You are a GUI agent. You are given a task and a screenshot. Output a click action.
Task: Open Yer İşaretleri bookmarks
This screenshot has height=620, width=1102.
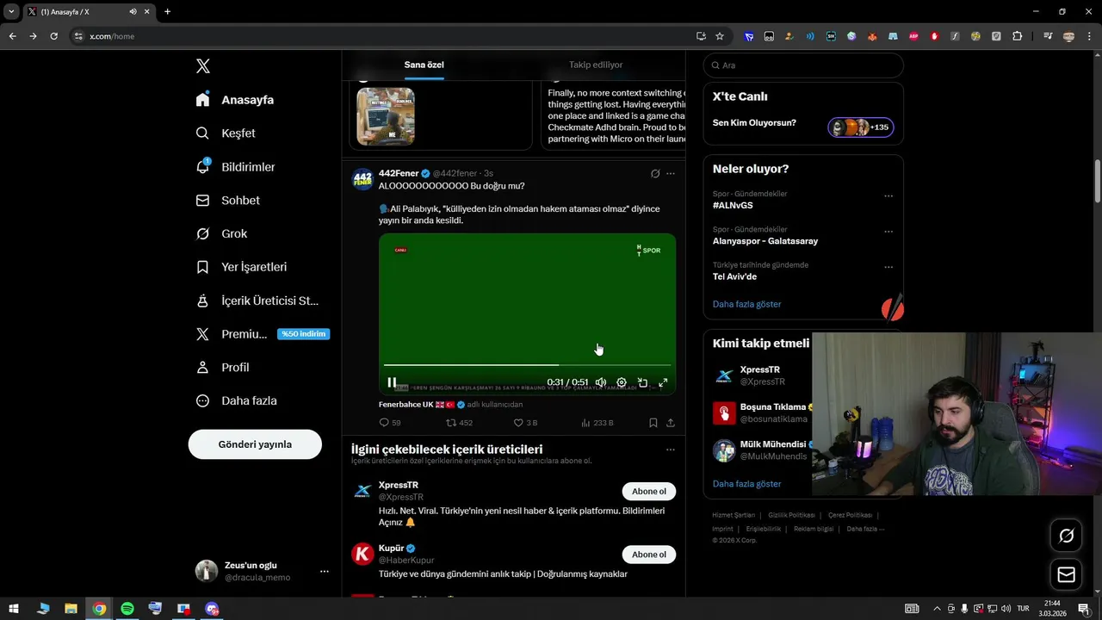tap(241, 267)
